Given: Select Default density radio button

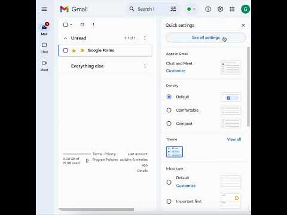Looking at the screenshot, I should 169,97.
